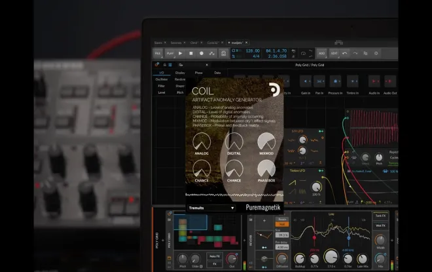
Task: Close the module browser with the X
Action: pos(207,65)
